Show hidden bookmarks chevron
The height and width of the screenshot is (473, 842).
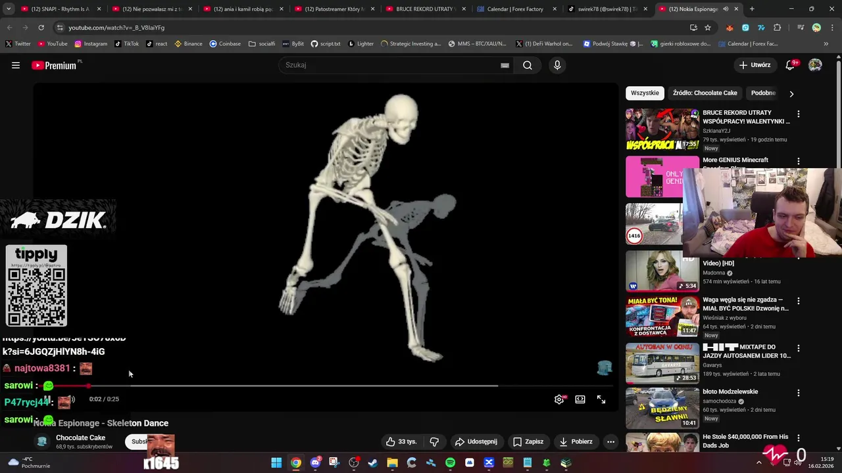click(826, 43)
